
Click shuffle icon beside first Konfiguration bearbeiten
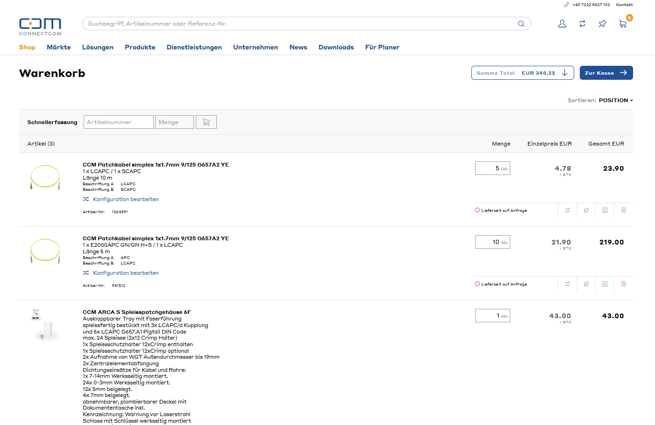tap(86, 199)
